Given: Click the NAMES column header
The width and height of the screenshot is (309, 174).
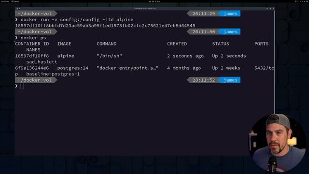Looking at the screenshot, I should pyautogui.click(x=33, y=50).
